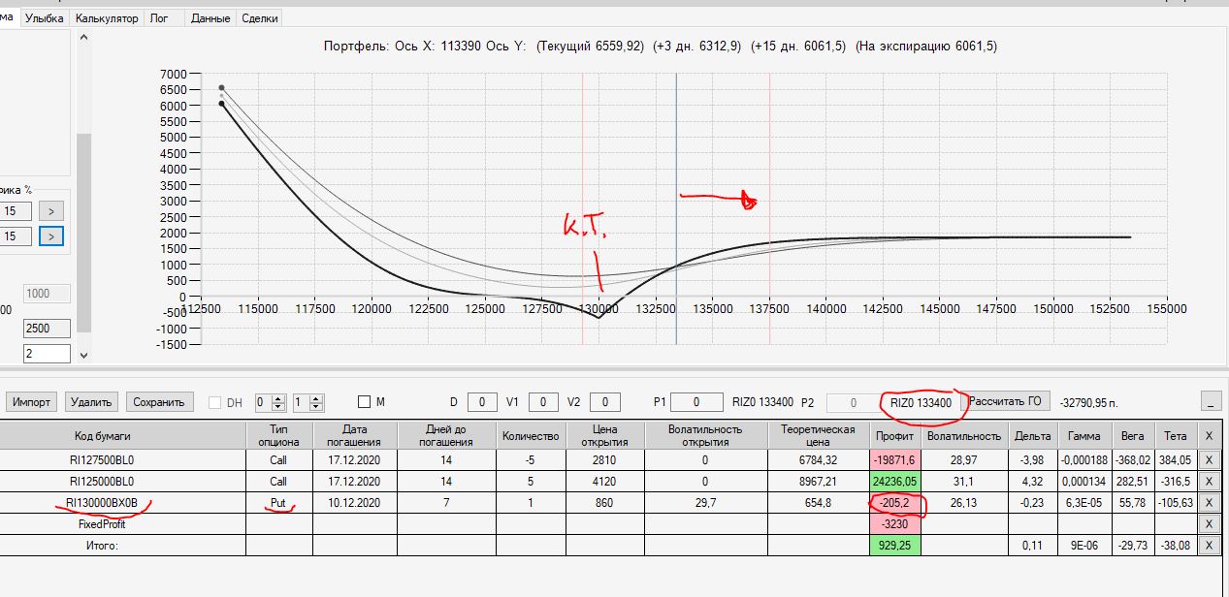The height and width of the screenshot is (597, 1229).
Task: Click the P2 input field
Action: pos(853,401)
